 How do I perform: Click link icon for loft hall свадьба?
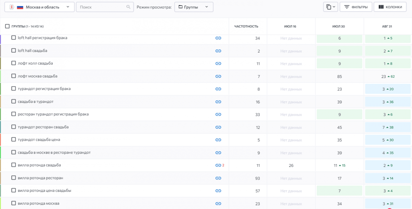(x=218, y=51)
